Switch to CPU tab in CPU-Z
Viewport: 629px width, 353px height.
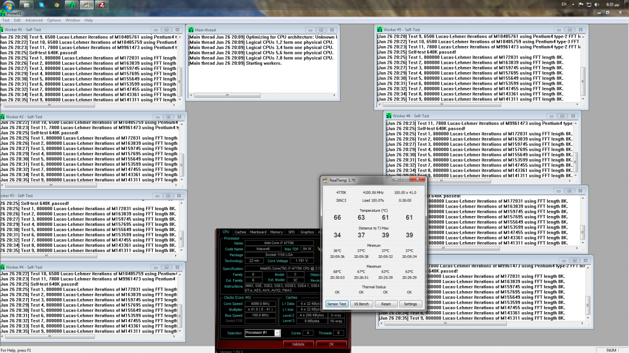click(226, 232)
